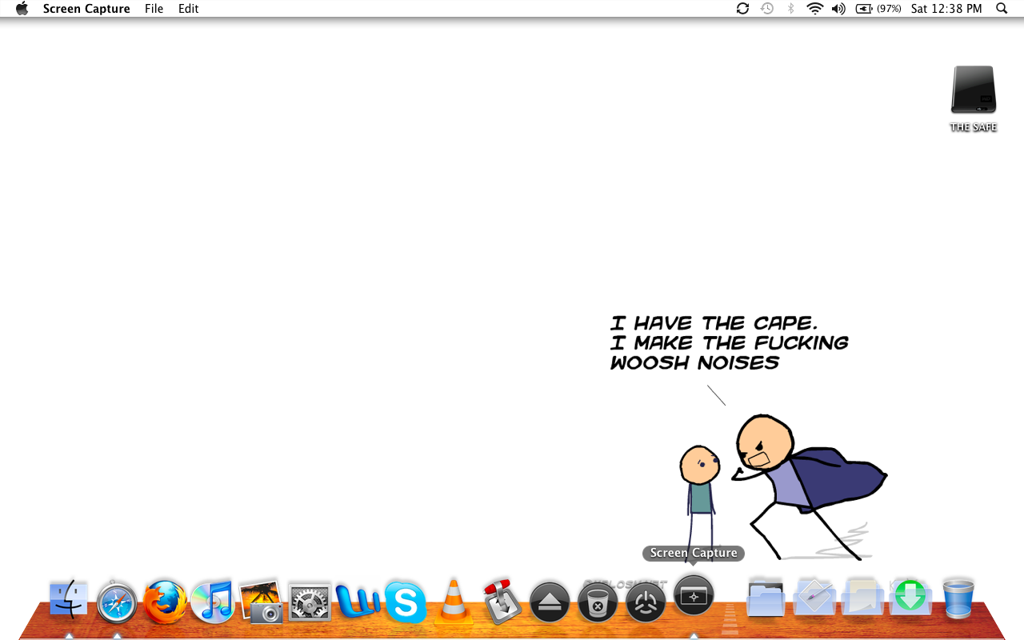Click the black eject icon in Dock

coord(550,602)
